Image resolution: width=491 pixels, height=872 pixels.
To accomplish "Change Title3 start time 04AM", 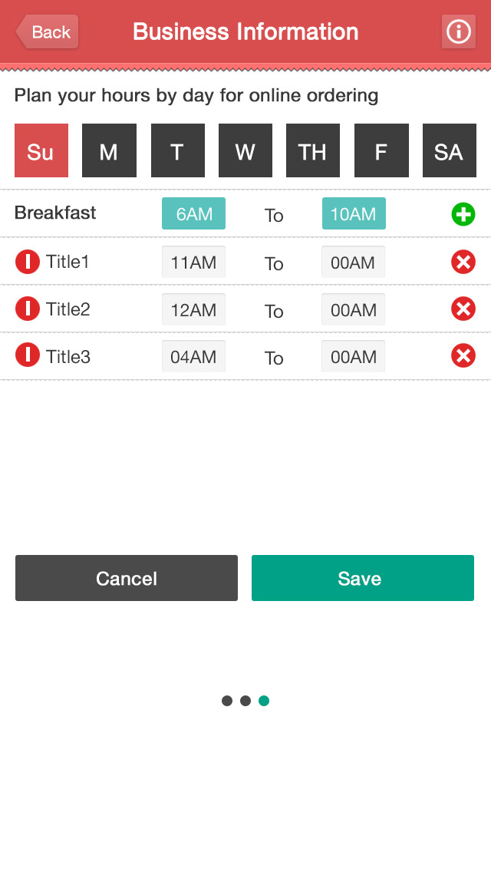I will pos(193,357).
